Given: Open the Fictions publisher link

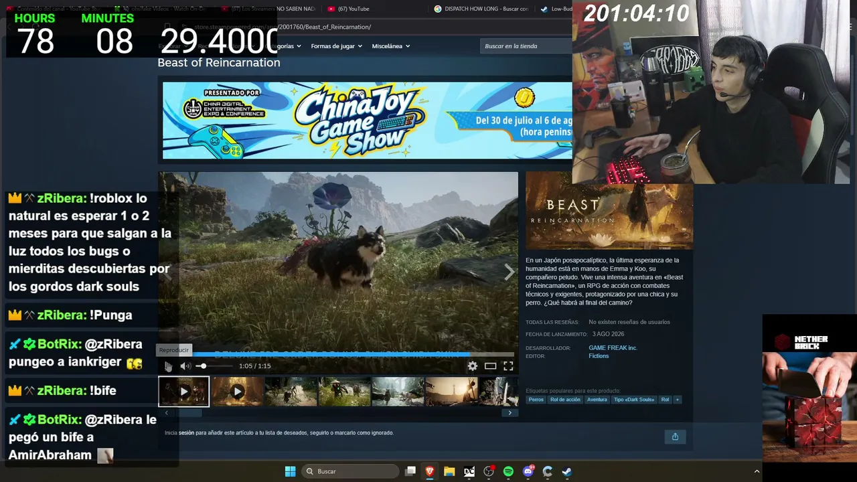Looking at the screenshot, I should (599, 356).
